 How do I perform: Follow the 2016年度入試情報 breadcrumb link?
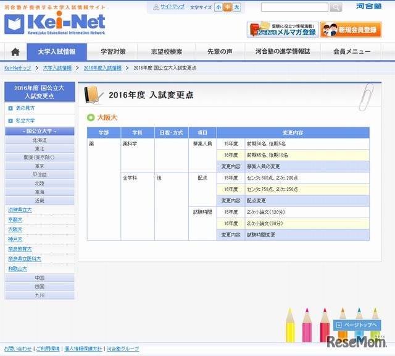102,68
